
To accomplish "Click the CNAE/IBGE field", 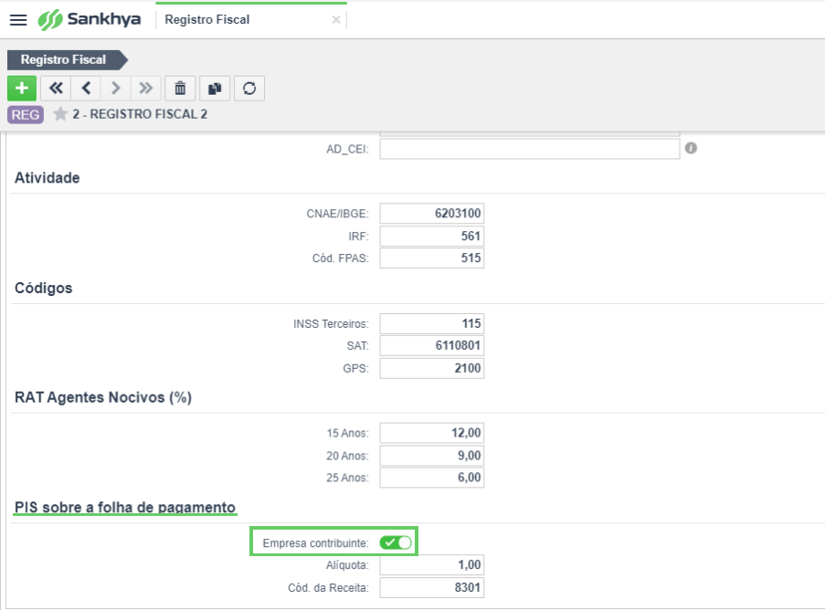I will coord(431,214).
